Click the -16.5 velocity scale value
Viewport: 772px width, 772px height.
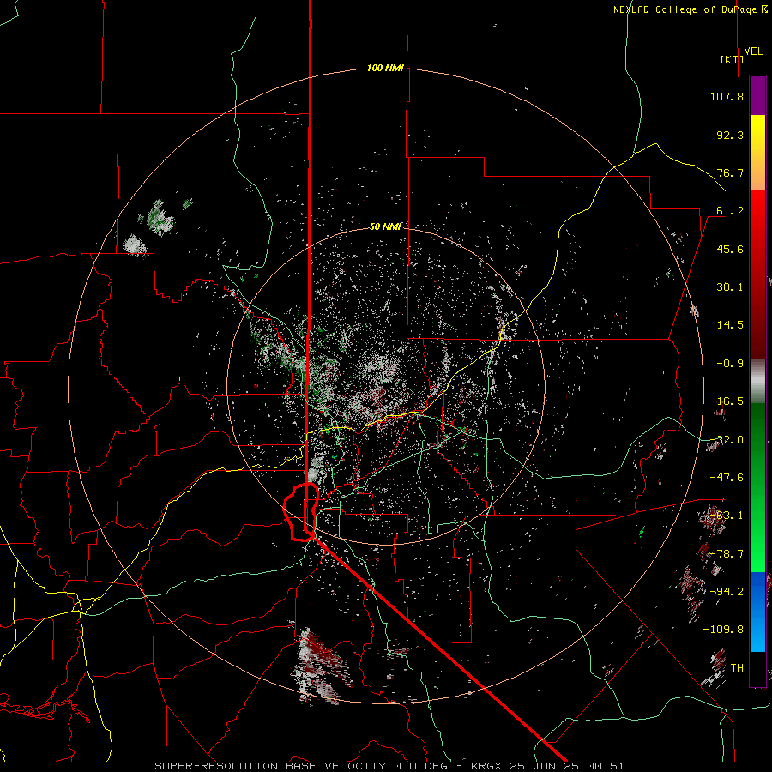727,401
